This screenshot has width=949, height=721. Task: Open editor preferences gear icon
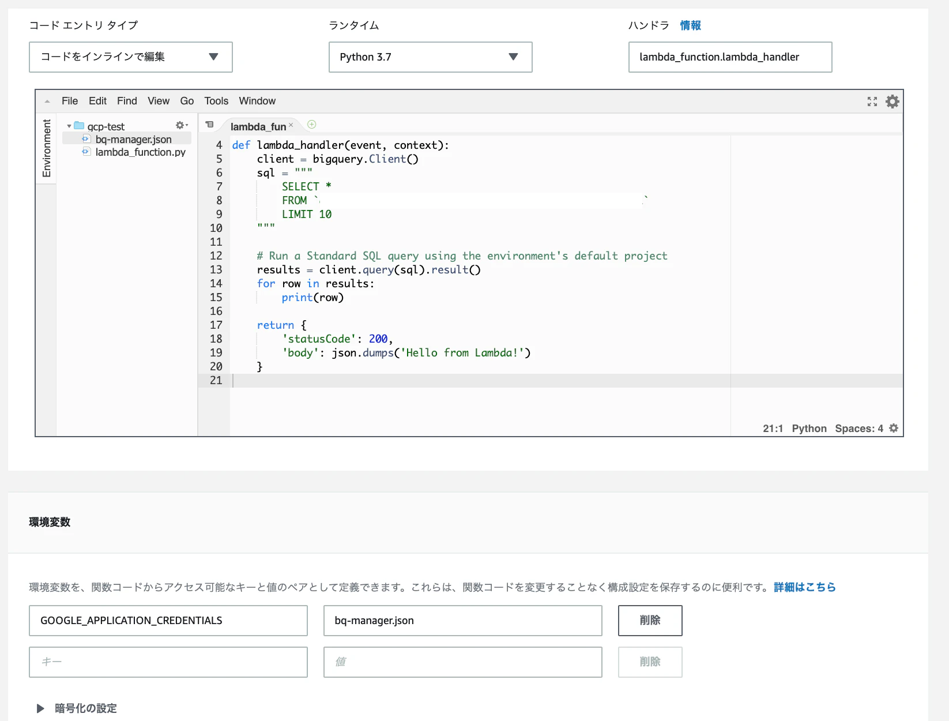tap(892, 102)
